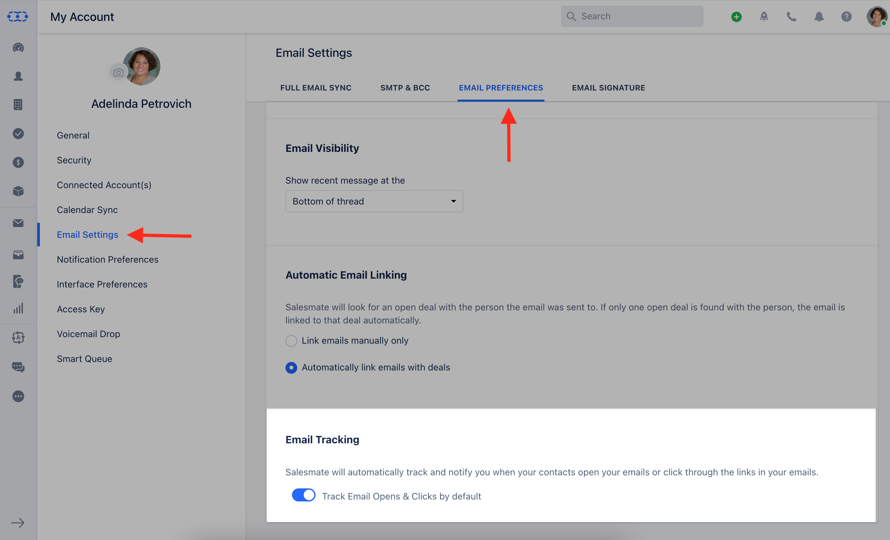Image resolution: width=890 pixels, height=540 pixels.
Task: Select Email Settings in side menu
Action: click(x=88, y=235)
